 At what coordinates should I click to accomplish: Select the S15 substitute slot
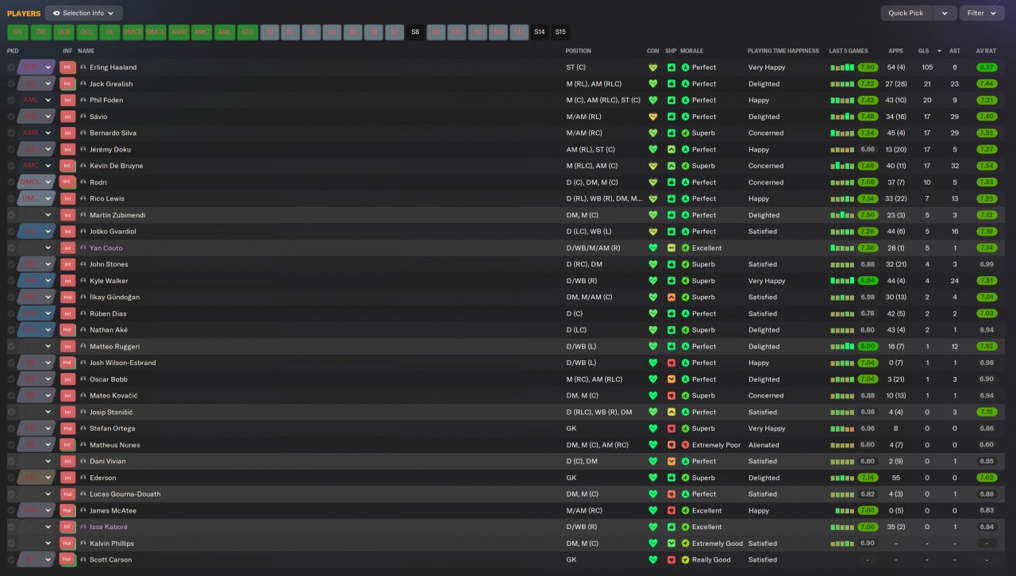[x=560, y=33]
